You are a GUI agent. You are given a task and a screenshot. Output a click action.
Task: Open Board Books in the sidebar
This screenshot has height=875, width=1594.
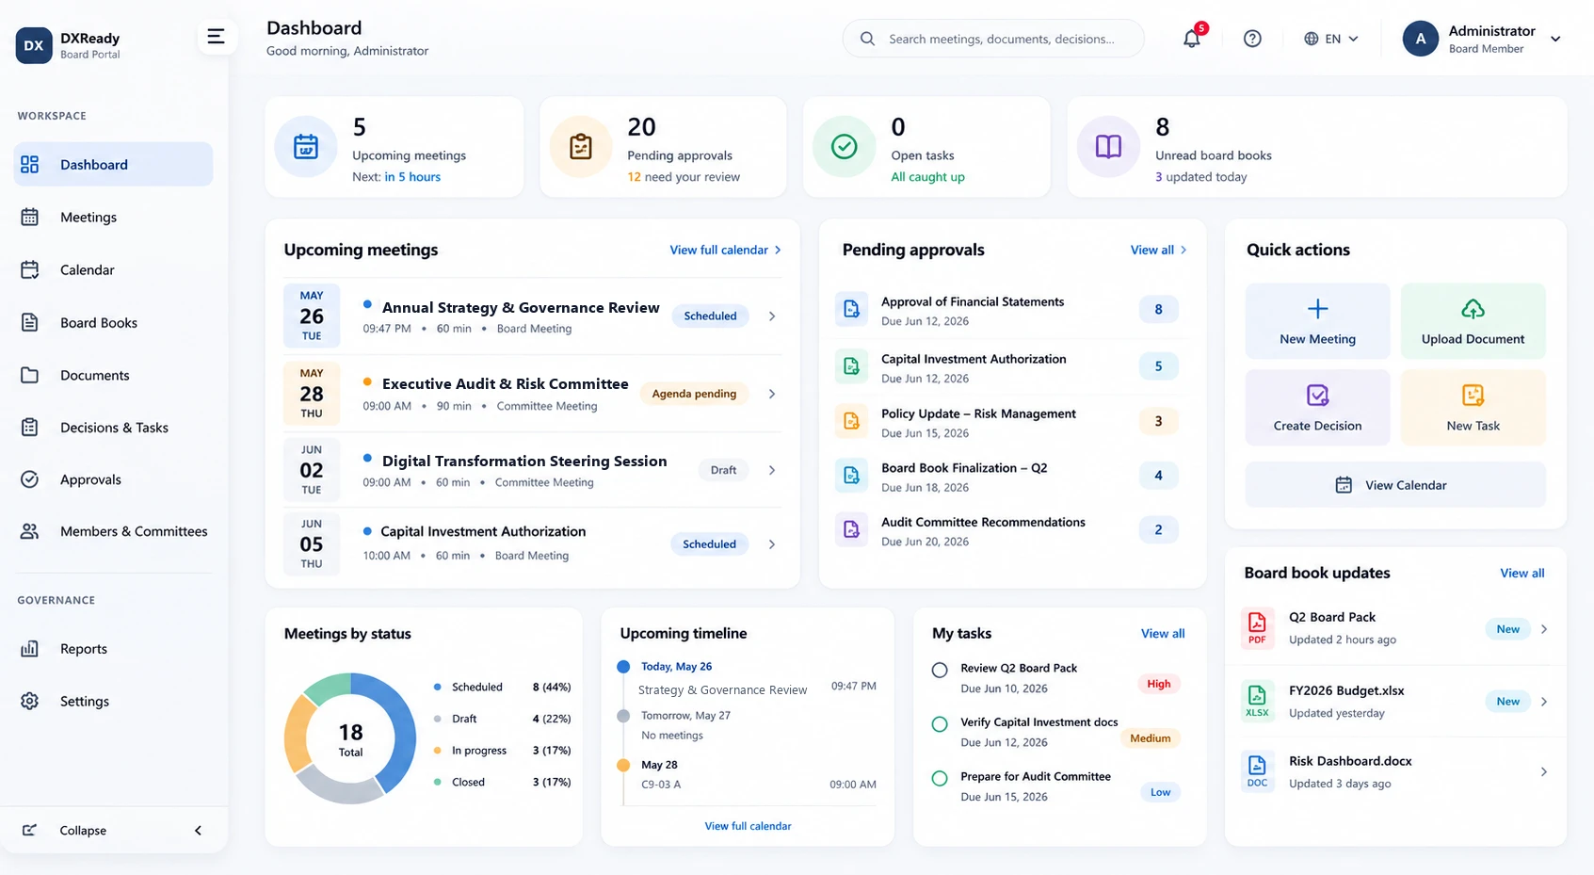[x=113, y=322]
